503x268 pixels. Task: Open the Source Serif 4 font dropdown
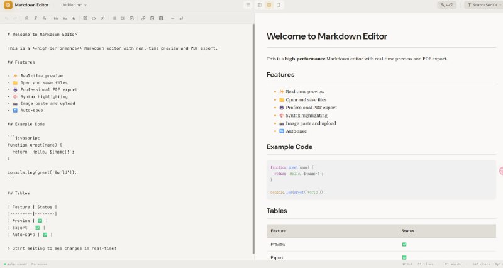[x=484, y=5]
